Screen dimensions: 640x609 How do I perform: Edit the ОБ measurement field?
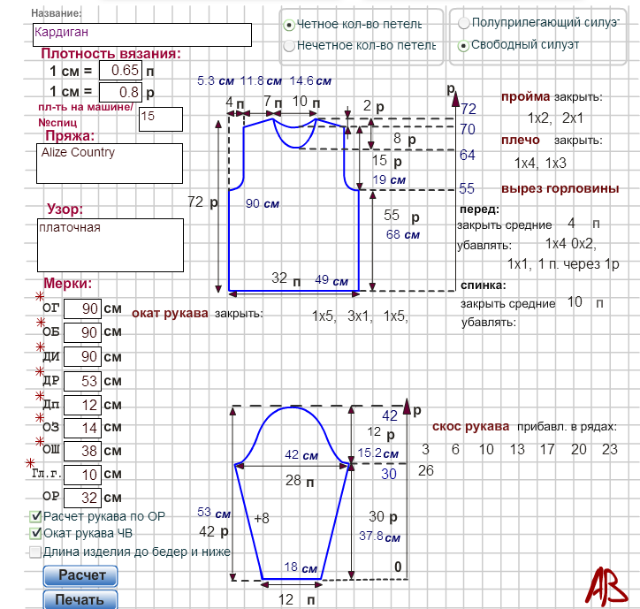click(82, 332)
